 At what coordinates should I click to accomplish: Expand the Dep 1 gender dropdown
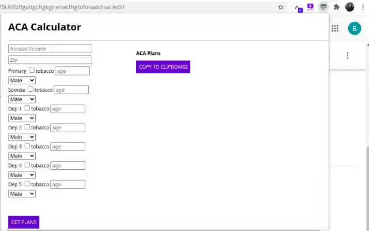coord(22,118)
